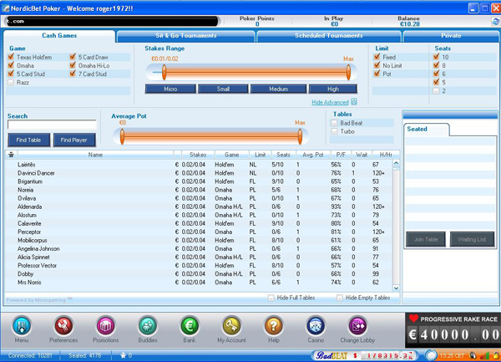Click the NordicBet Poker title bar icon
This screenshot has width=501, height=362.
[6, 8]
